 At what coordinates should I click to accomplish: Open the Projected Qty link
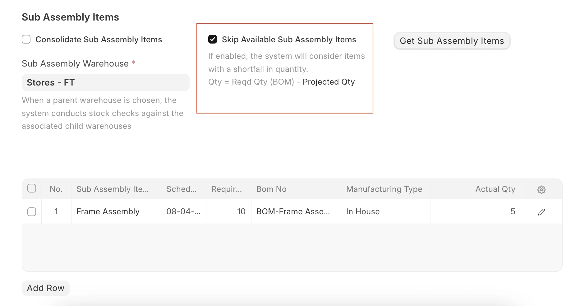[x=329, y=82]
